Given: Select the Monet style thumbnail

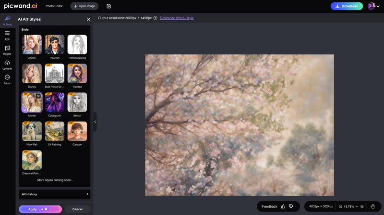Looking at the screenshot, I should coord(32,102).
